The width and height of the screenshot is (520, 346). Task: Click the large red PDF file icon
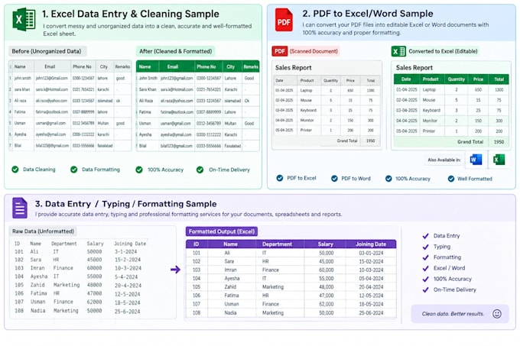click(284, 20)
